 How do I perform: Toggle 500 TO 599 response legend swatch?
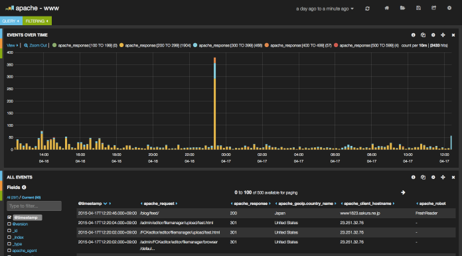point(336,45)
